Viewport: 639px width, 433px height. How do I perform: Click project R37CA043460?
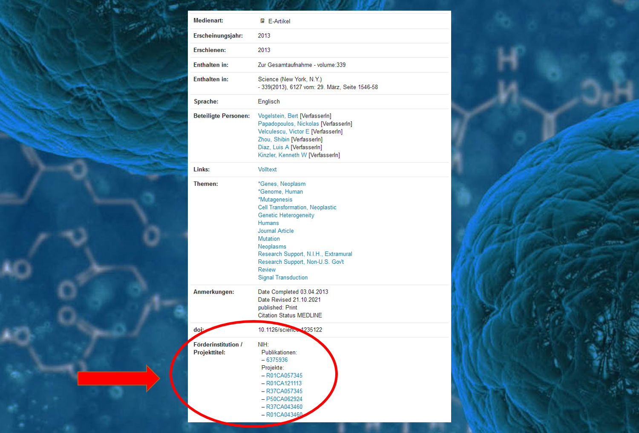coord(284,407)
